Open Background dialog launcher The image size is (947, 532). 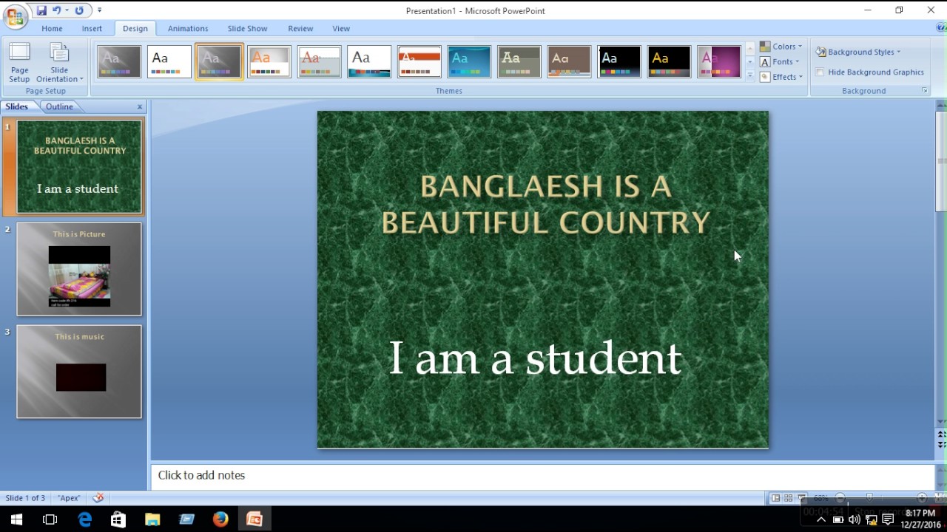(x=925, y=91)
